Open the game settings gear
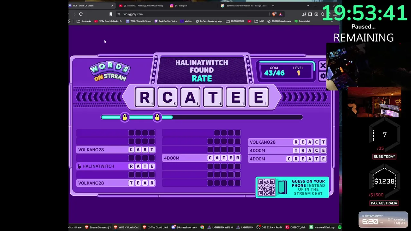This screenshot has height=231, width=411. (323, 76)
